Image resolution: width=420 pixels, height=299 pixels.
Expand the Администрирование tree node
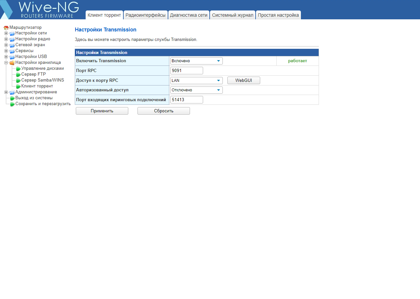pyautogui.click(x=6, y=92)
